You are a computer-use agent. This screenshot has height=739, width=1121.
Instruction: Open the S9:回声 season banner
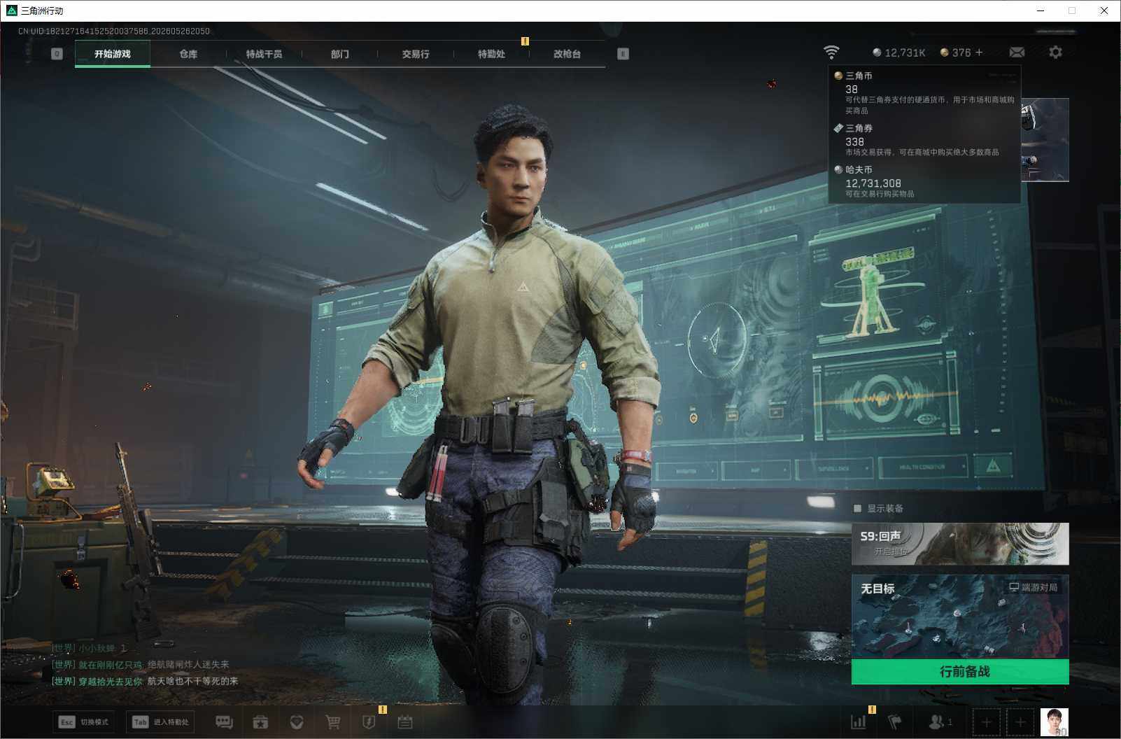[x=960, y=544]
